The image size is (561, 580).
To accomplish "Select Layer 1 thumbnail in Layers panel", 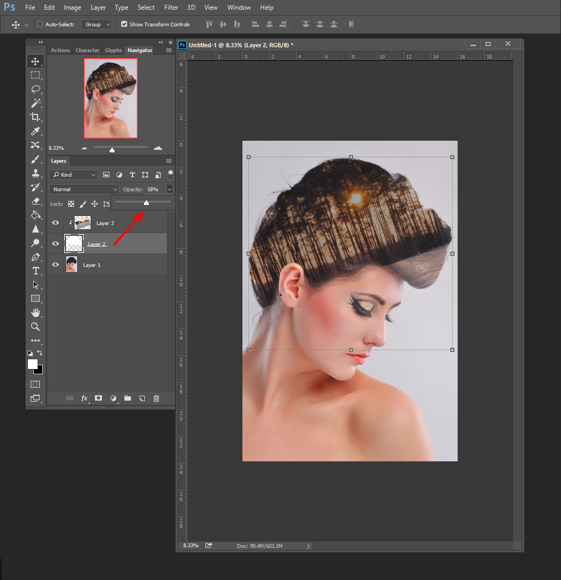I will click(x=71, y=265).
